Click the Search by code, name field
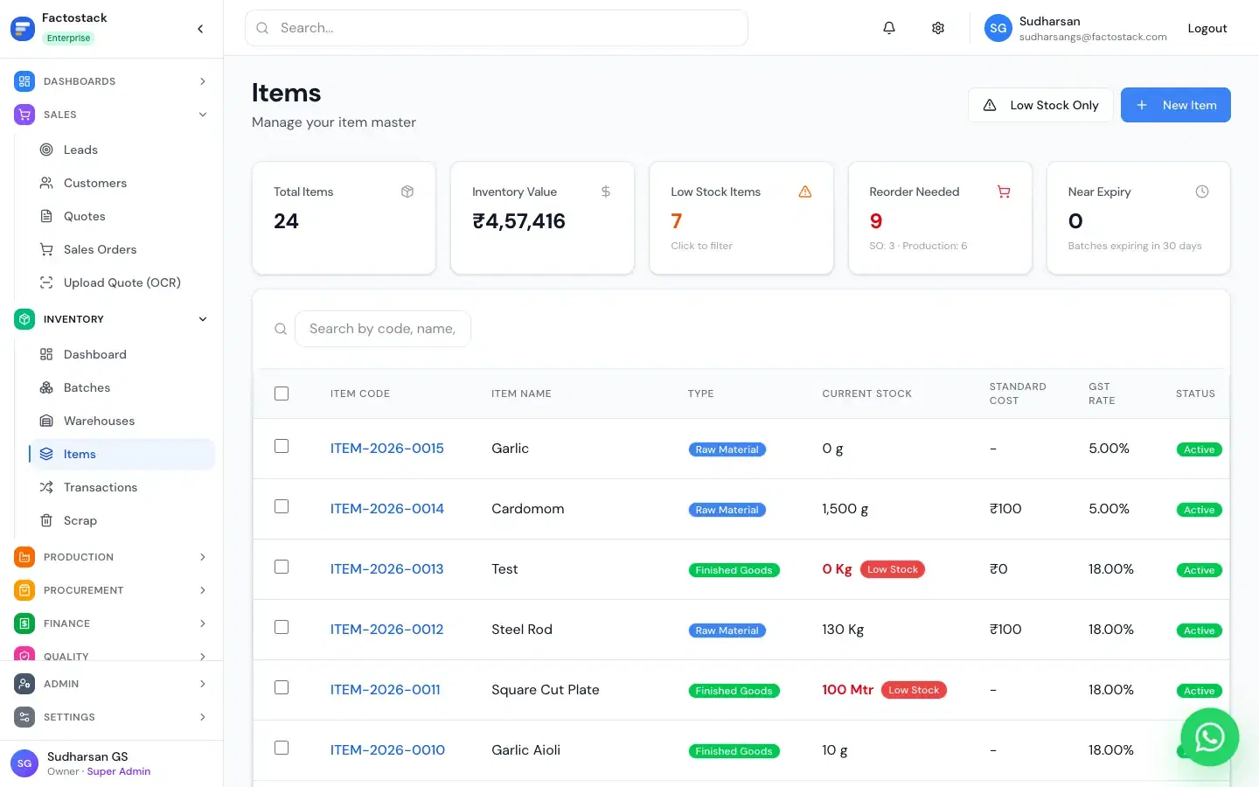The width and height of the screenshot is (1259, 787). tap(383, 329)
